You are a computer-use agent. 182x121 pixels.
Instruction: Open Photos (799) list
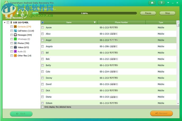(23, 43)
